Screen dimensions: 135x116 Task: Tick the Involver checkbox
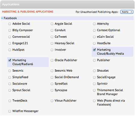point(52,50)
